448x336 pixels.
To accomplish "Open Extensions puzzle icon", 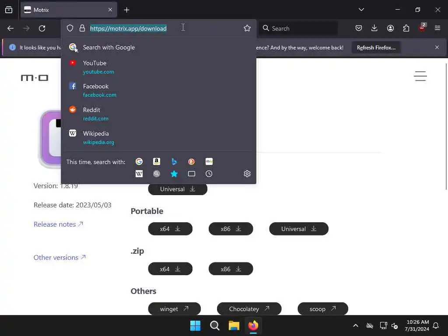I will point(406,28).
